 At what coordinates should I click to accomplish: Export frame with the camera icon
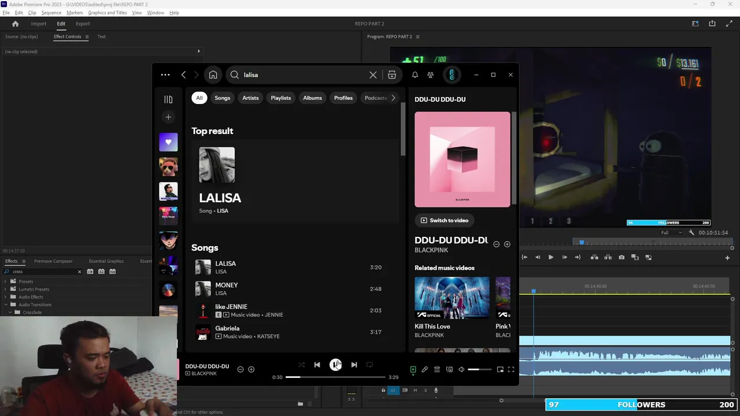point(621,257)
